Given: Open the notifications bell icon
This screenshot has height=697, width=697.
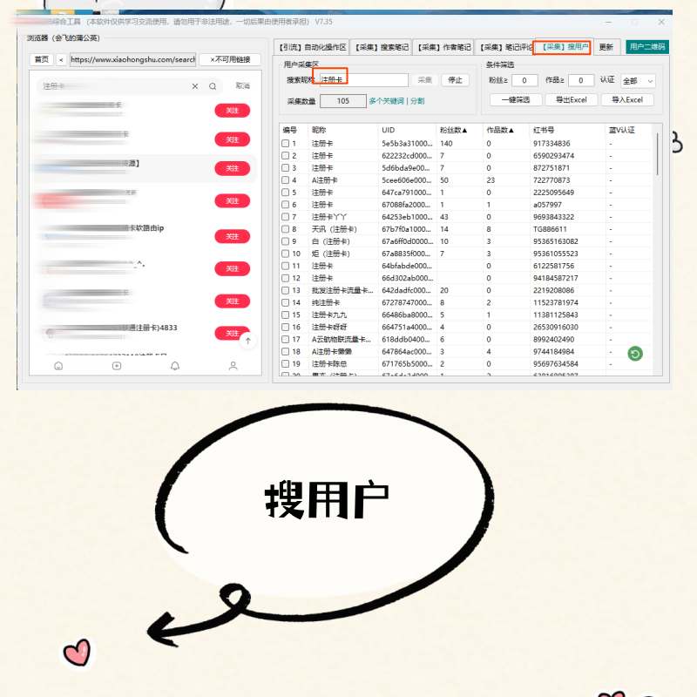Looking at the screenshot, I should click(x=175, y=366).
